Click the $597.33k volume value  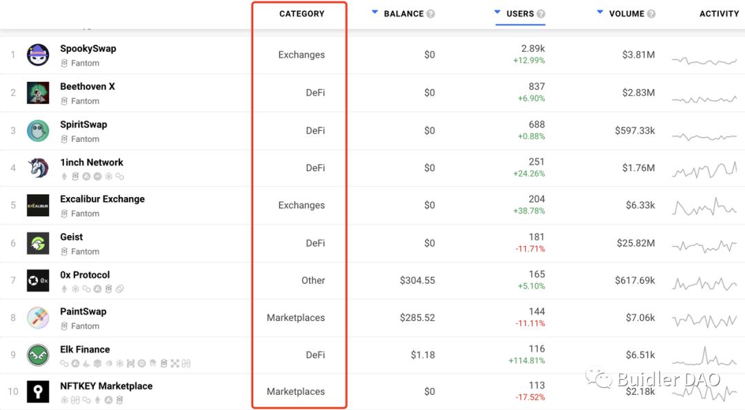coord(635,131)
